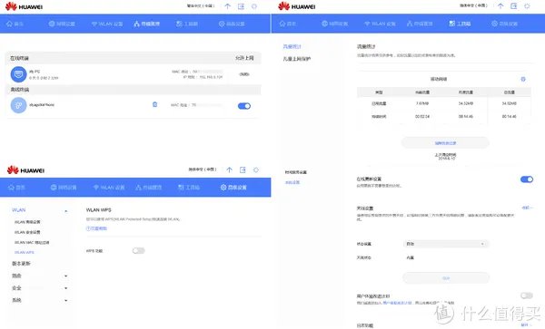The image size is (545, 329).
Task: Open WLAN 高级设置 in the sidebar
Action: point(27,222)
